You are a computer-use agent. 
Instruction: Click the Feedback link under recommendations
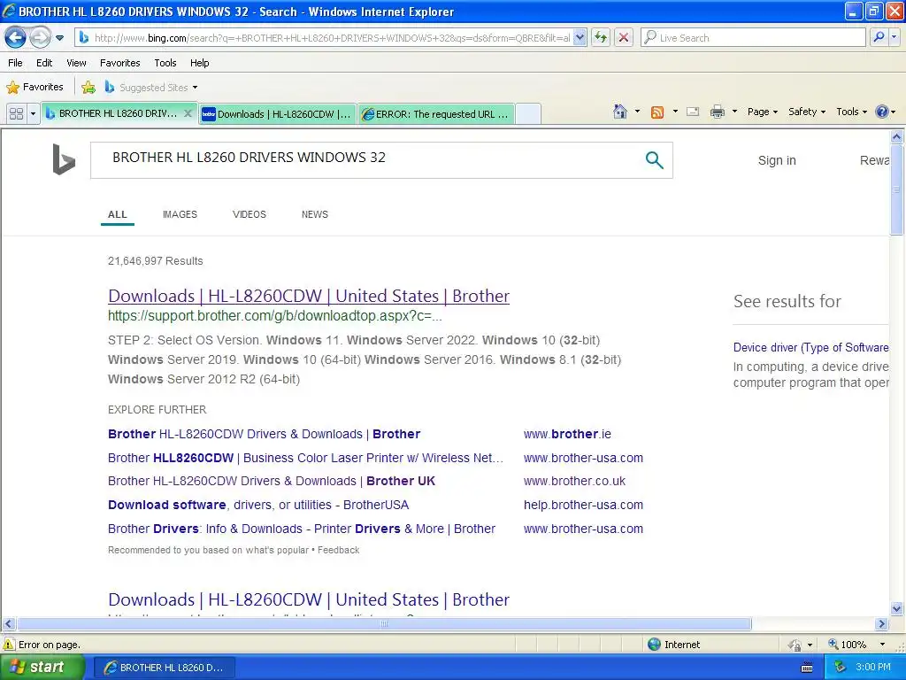[339, 550]
